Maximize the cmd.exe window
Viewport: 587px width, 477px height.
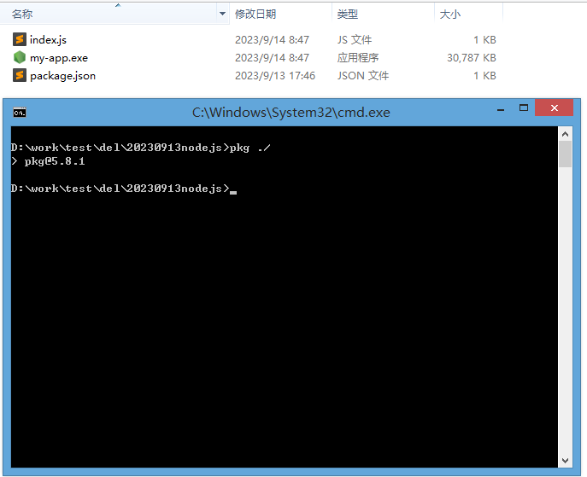pos(524,108)
